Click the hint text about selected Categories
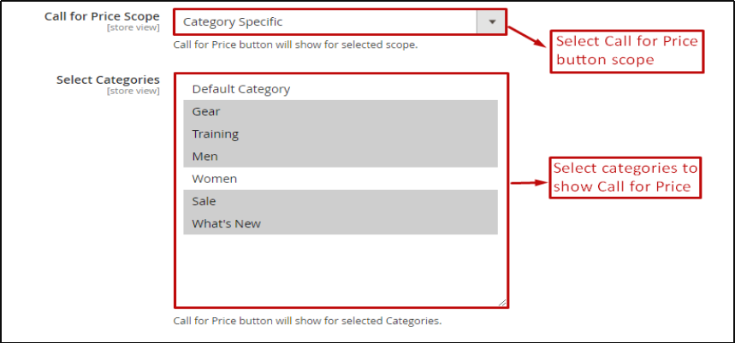 click(307, 321)
